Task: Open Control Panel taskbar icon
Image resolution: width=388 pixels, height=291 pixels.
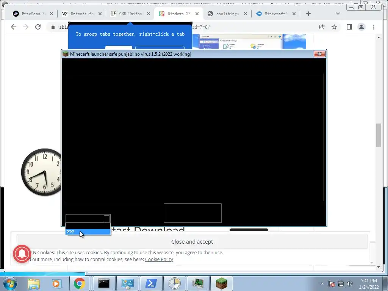Action: (x=127, y=283)
